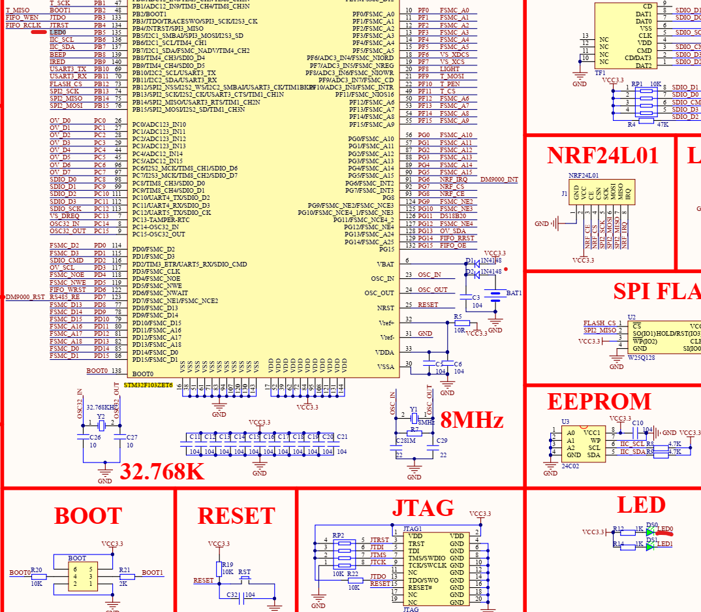Click the BEEP net label on PB8
This screenshot has height=612, width=701.
(x=57, y=54)
